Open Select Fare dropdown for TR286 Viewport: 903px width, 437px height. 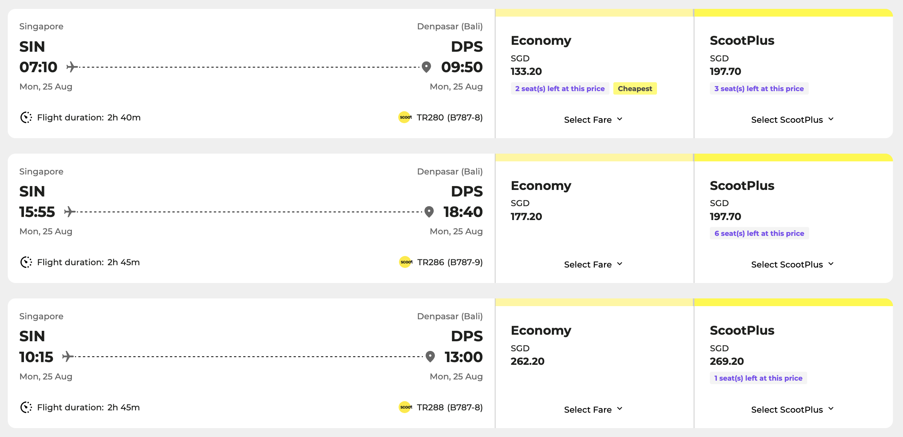593,264
